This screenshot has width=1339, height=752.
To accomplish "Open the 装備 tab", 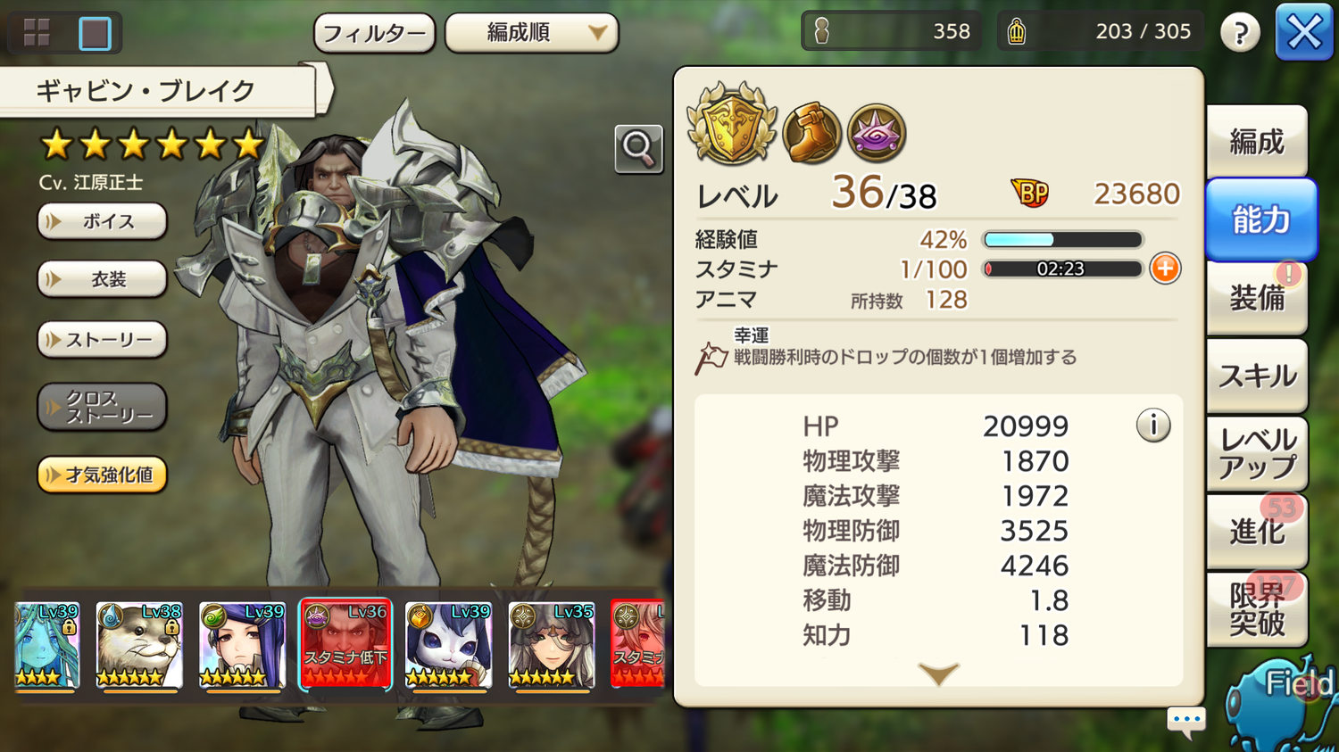I will (1257, 298).
